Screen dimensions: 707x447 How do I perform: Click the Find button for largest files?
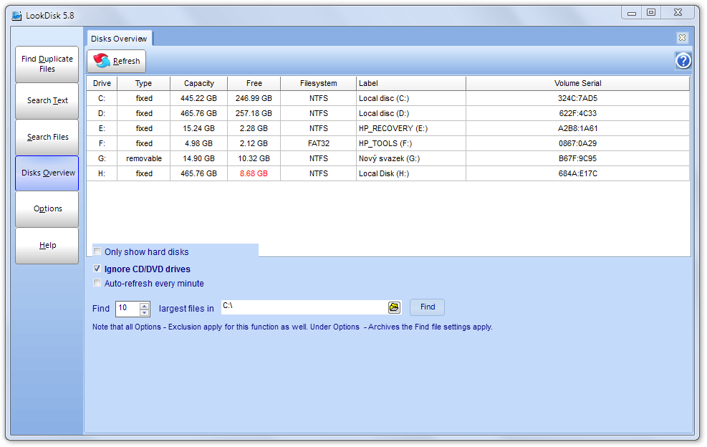coord(428,307)
